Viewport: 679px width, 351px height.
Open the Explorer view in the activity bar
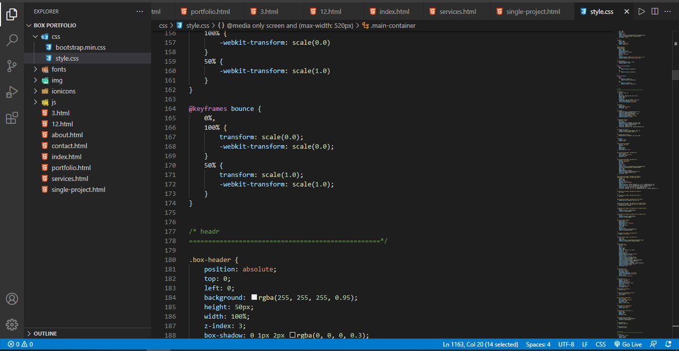(11, 15)
